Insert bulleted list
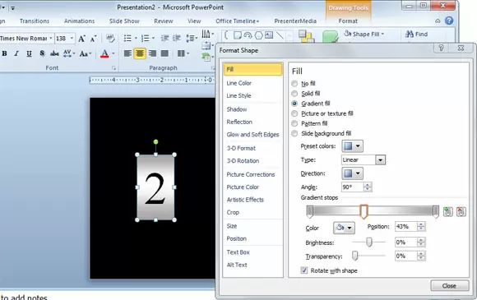This screenshot has width=477, height=300. point(127,39)
